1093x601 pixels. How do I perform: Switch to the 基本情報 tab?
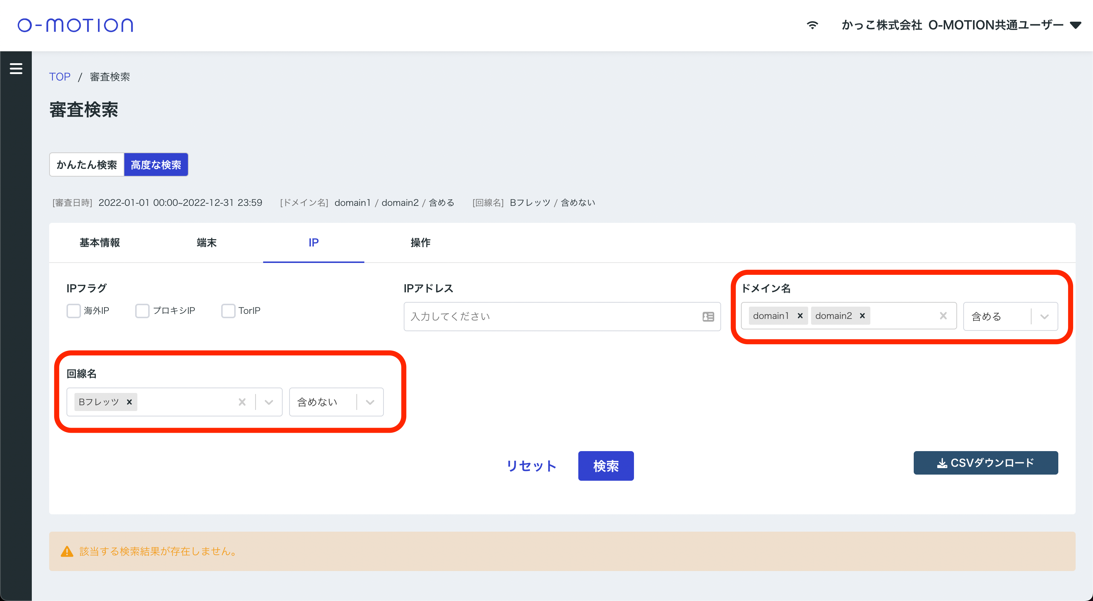click(100, 243)
